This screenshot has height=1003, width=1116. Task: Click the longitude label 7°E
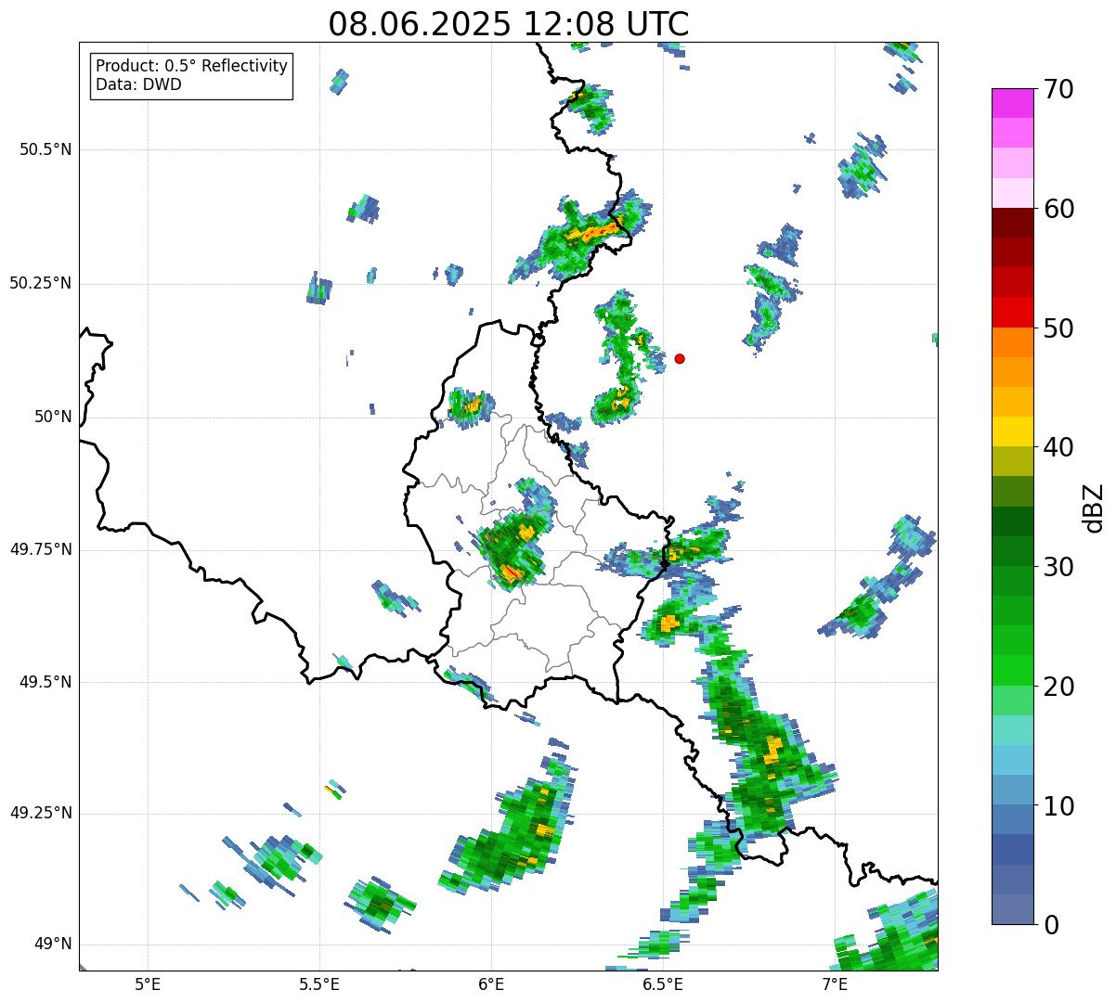(835, 984)
